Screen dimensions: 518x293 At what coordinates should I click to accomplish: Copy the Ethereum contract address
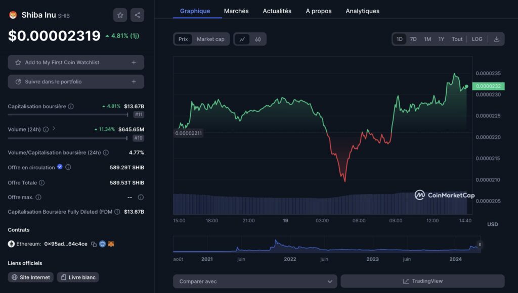coord(94,244)
